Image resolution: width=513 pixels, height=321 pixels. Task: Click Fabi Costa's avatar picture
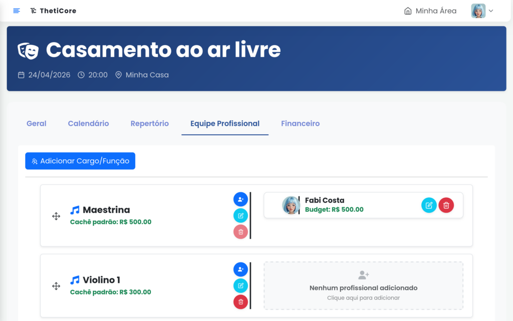coord(291,205)
